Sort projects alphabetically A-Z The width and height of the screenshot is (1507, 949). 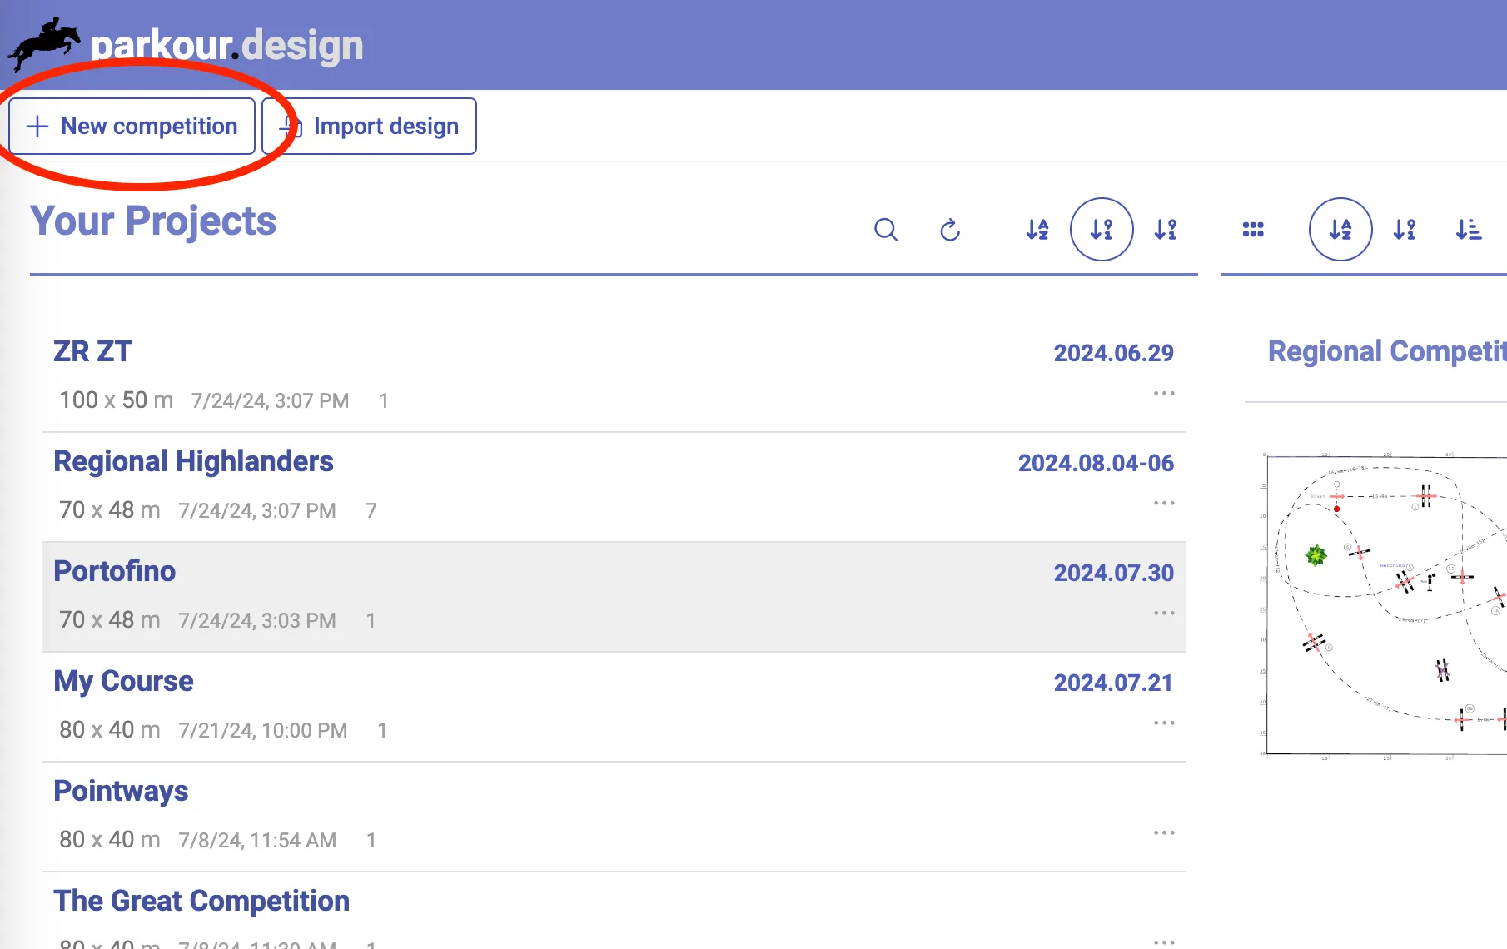[x=1037, y=230]
